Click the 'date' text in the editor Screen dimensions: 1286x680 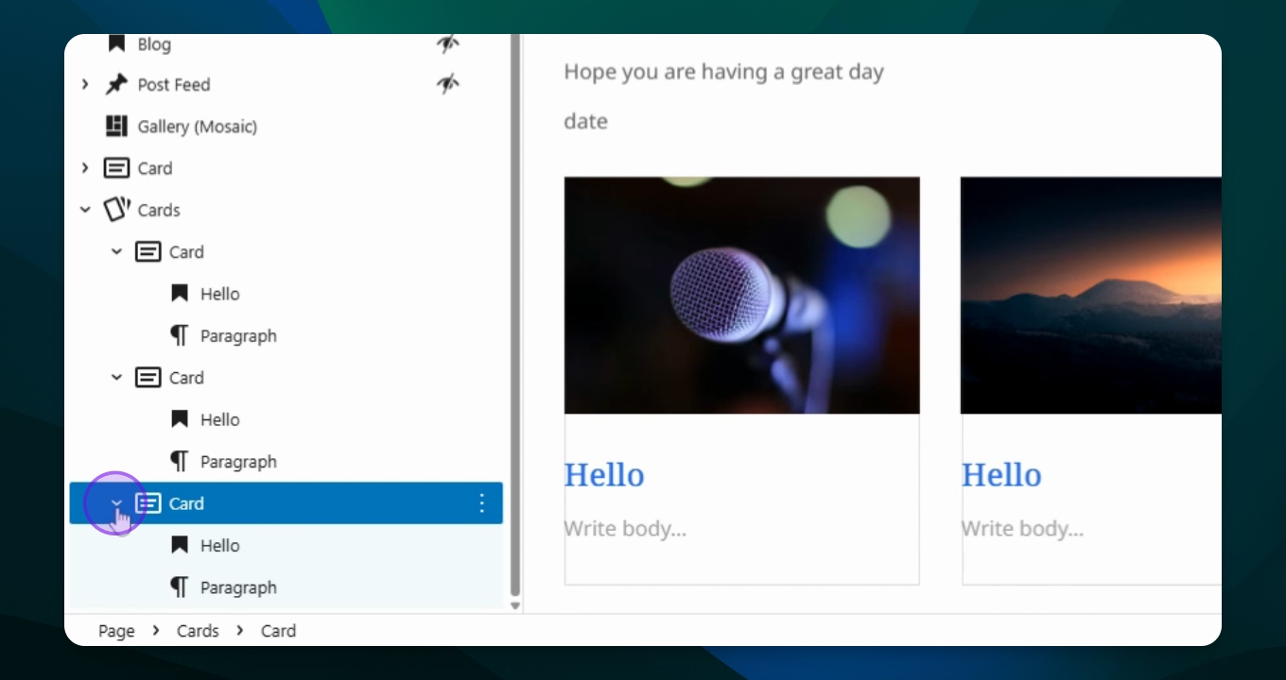pyautogui.click(x=585, y=121)
